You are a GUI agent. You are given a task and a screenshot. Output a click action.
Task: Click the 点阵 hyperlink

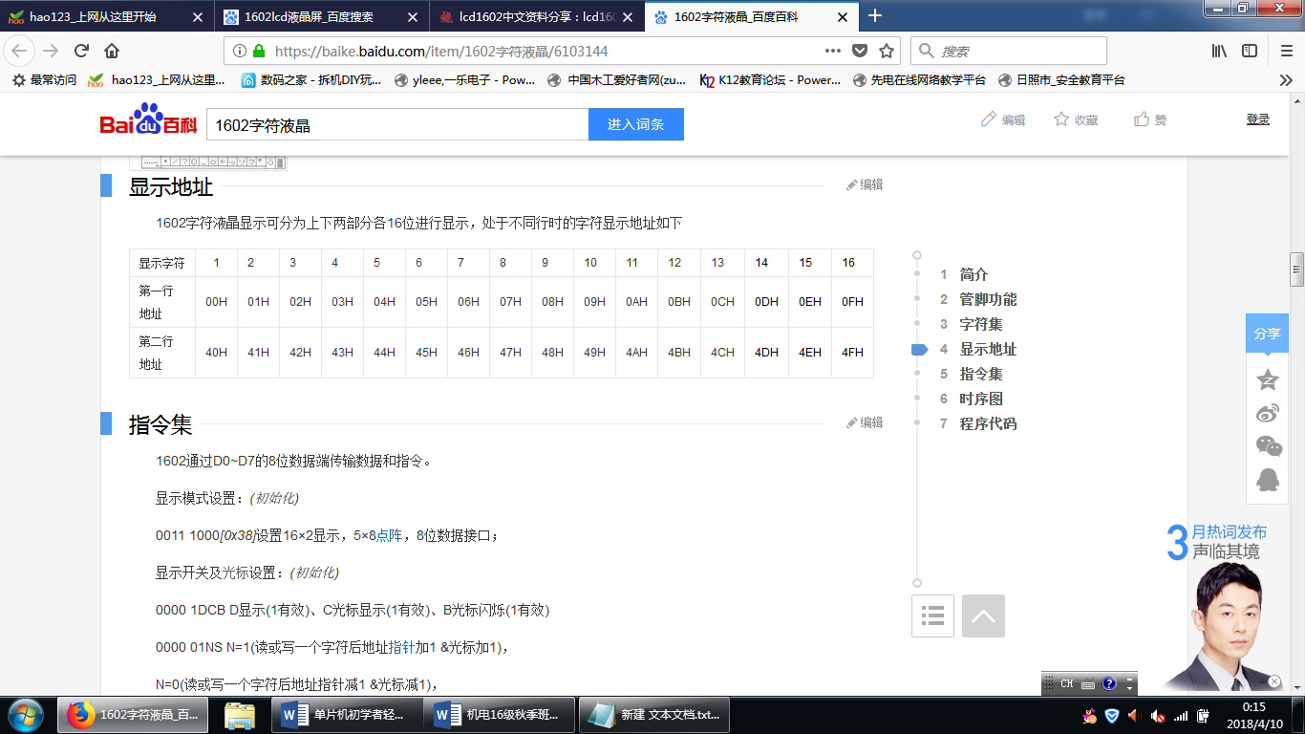click(x=390, y=535)
